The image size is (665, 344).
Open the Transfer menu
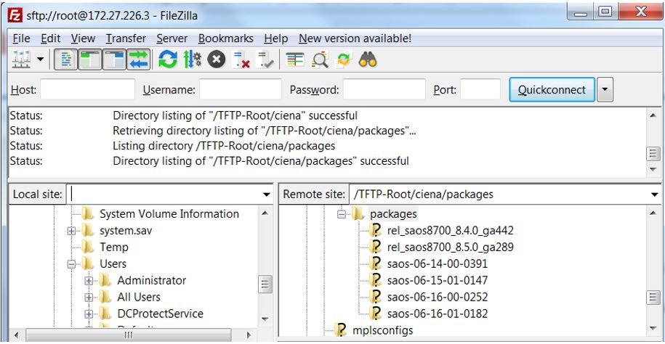126,38
